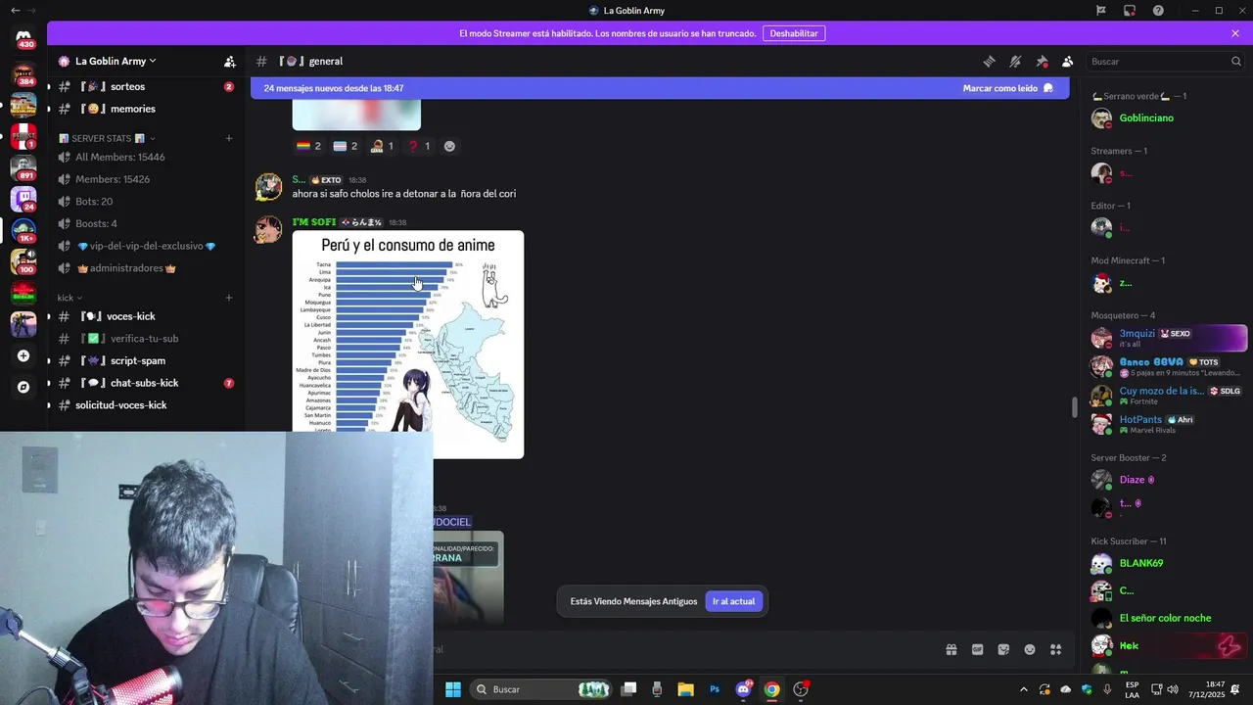
Task: Toggle trans flag reaction with count 2
Action: [346, 146]
